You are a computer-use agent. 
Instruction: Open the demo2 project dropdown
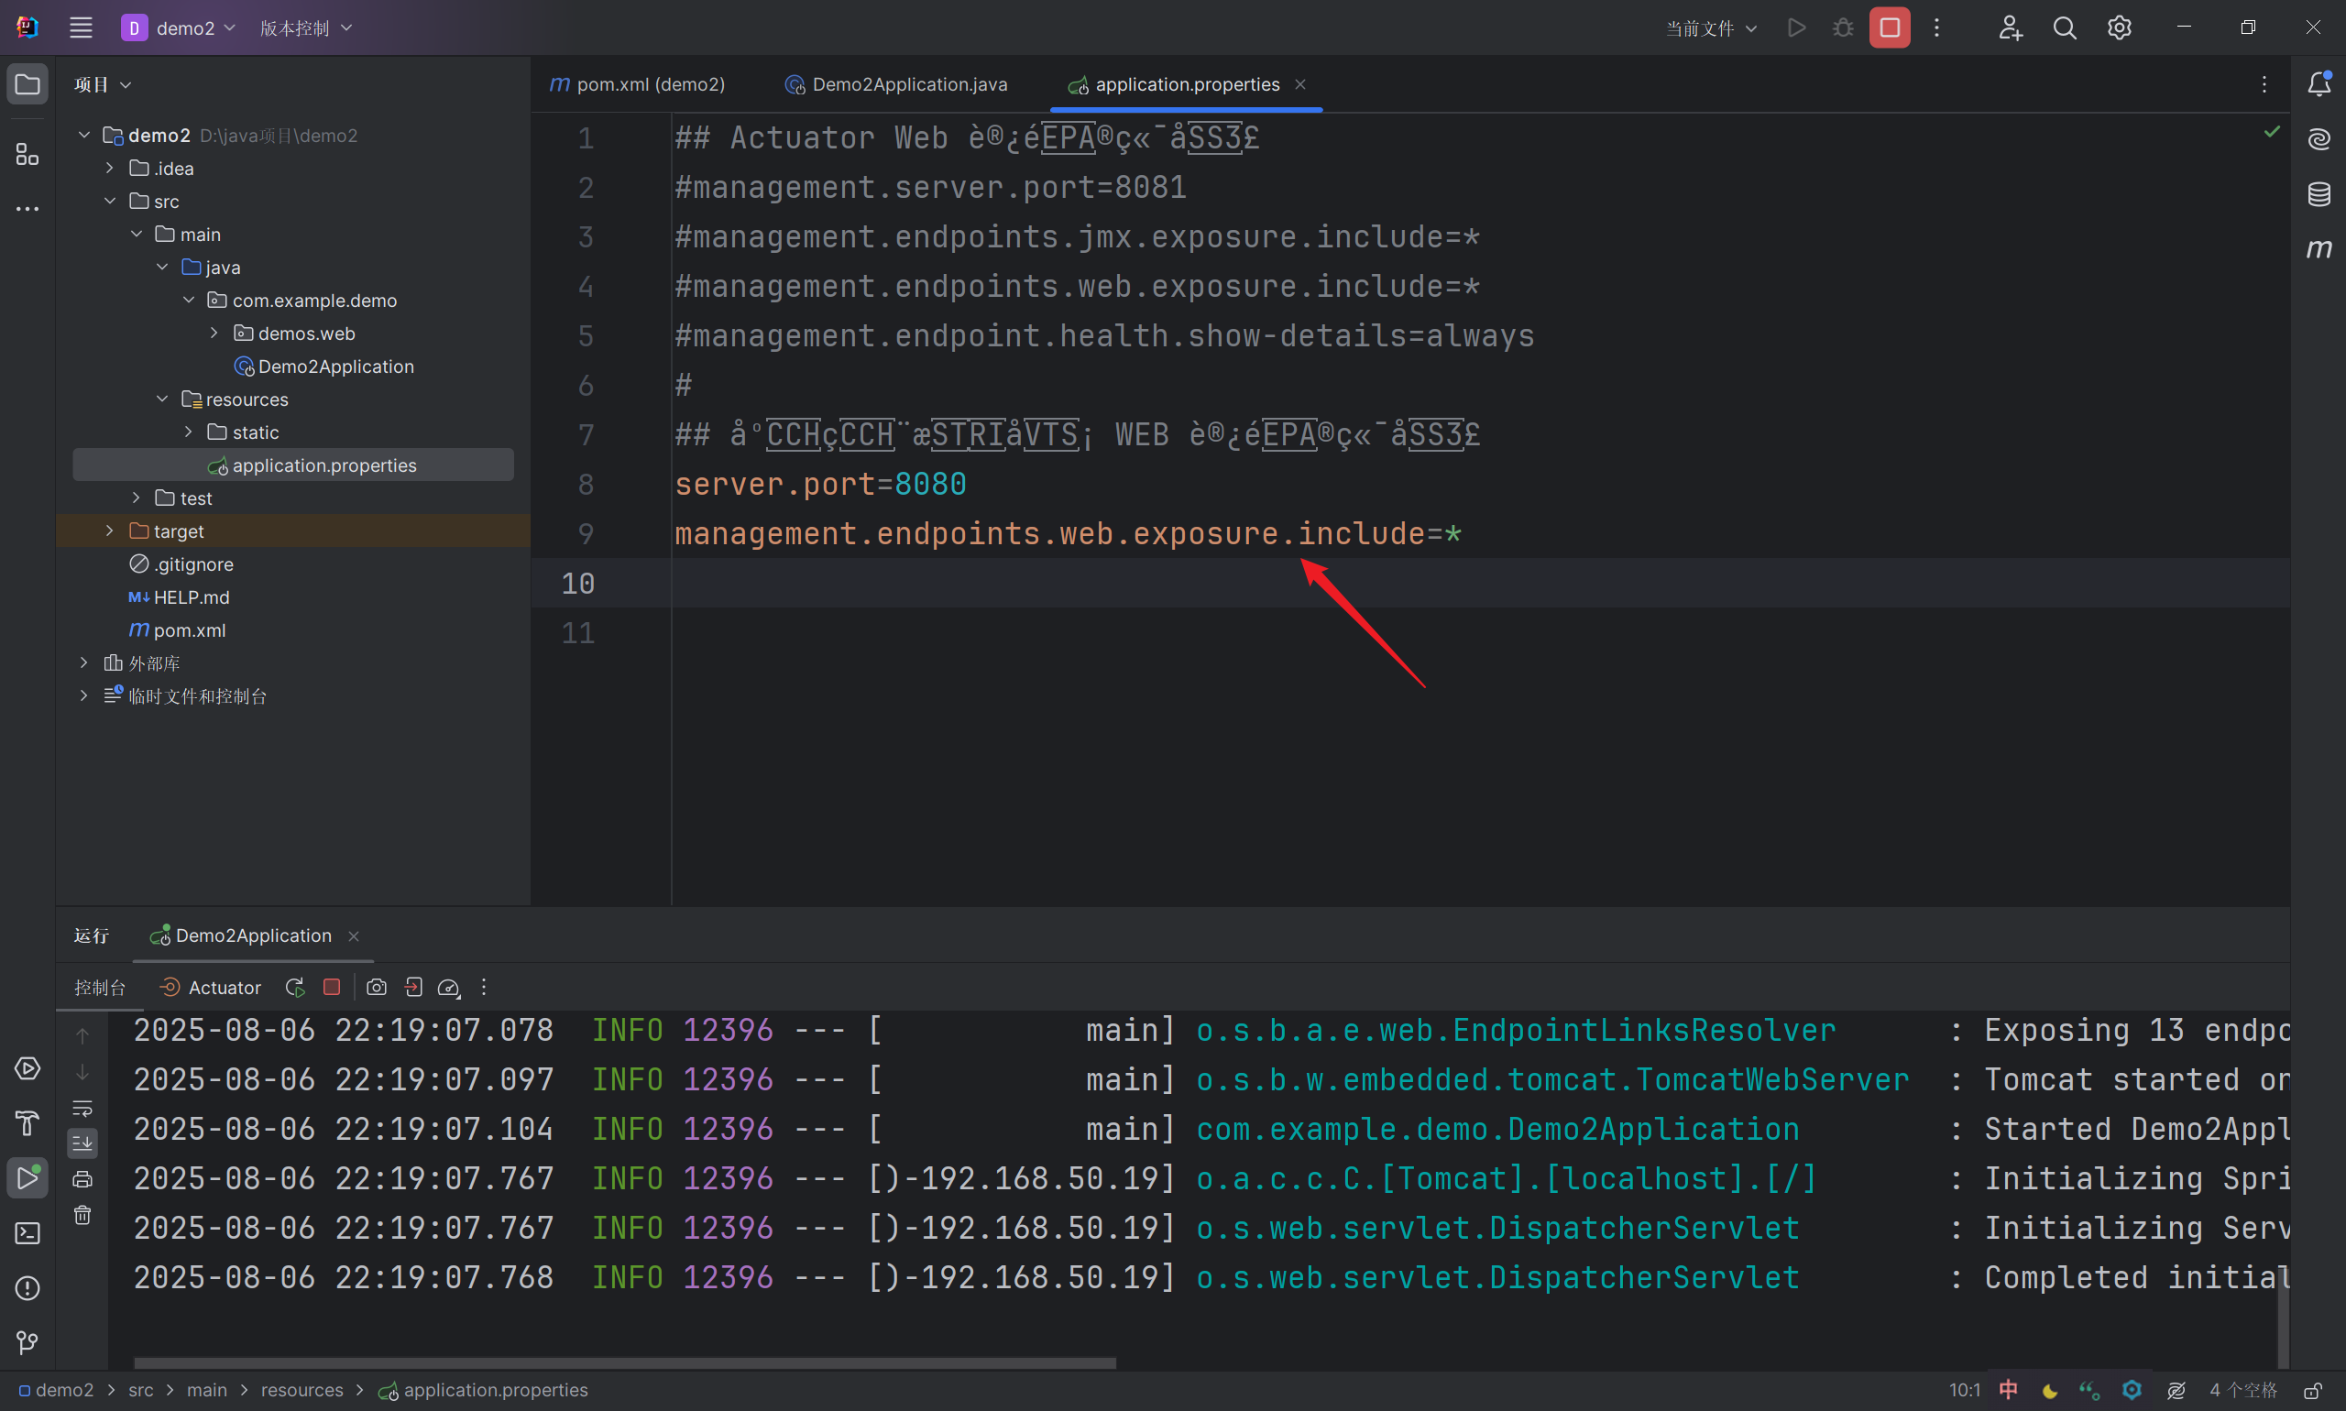179,27
